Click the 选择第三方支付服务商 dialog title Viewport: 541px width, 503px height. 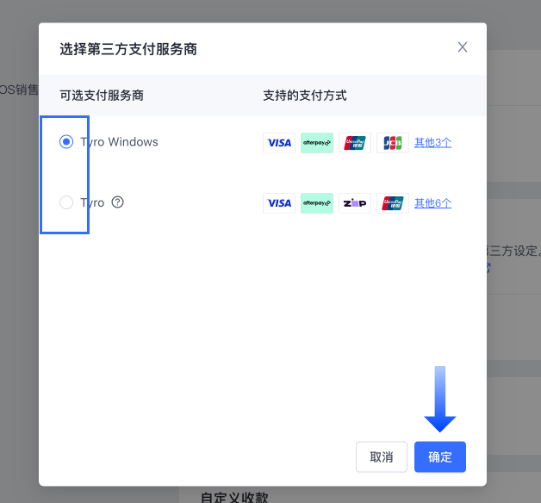click(128, 49)
